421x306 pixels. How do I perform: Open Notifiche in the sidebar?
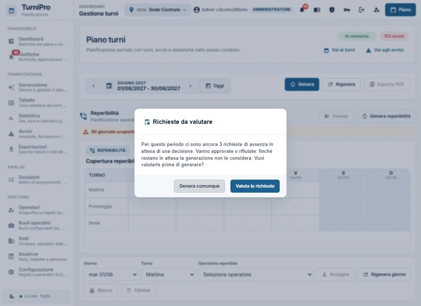[x=37, y=57]
